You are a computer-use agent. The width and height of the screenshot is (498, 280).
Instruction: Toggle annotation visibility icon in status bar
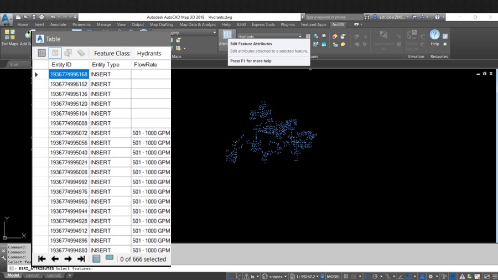(x=422, y=277)
